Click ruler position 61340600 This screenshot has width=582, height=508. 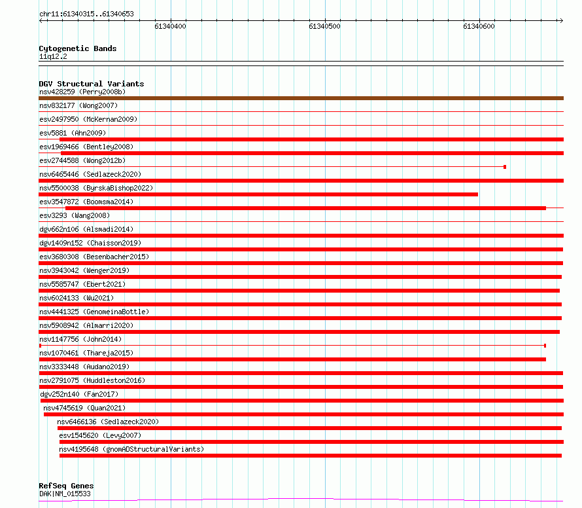click(479, 26)
